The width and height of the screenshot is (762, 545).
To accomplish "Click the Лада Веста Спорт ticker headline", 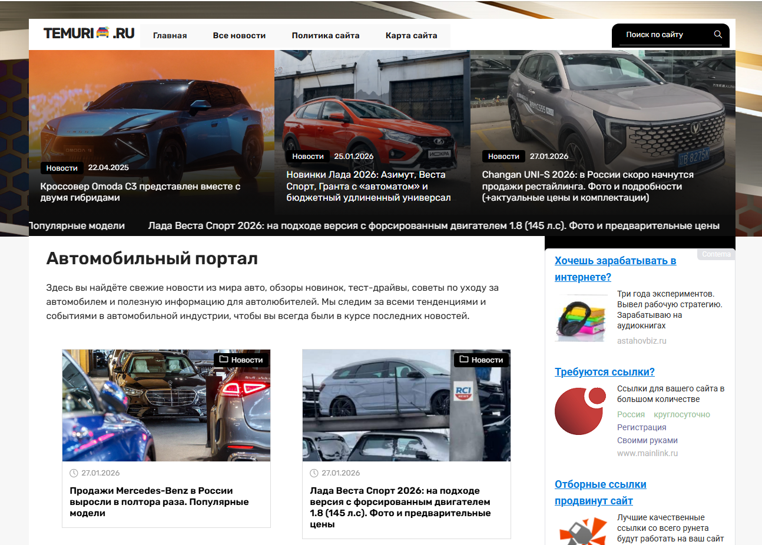I will click(x=434, y=225).
